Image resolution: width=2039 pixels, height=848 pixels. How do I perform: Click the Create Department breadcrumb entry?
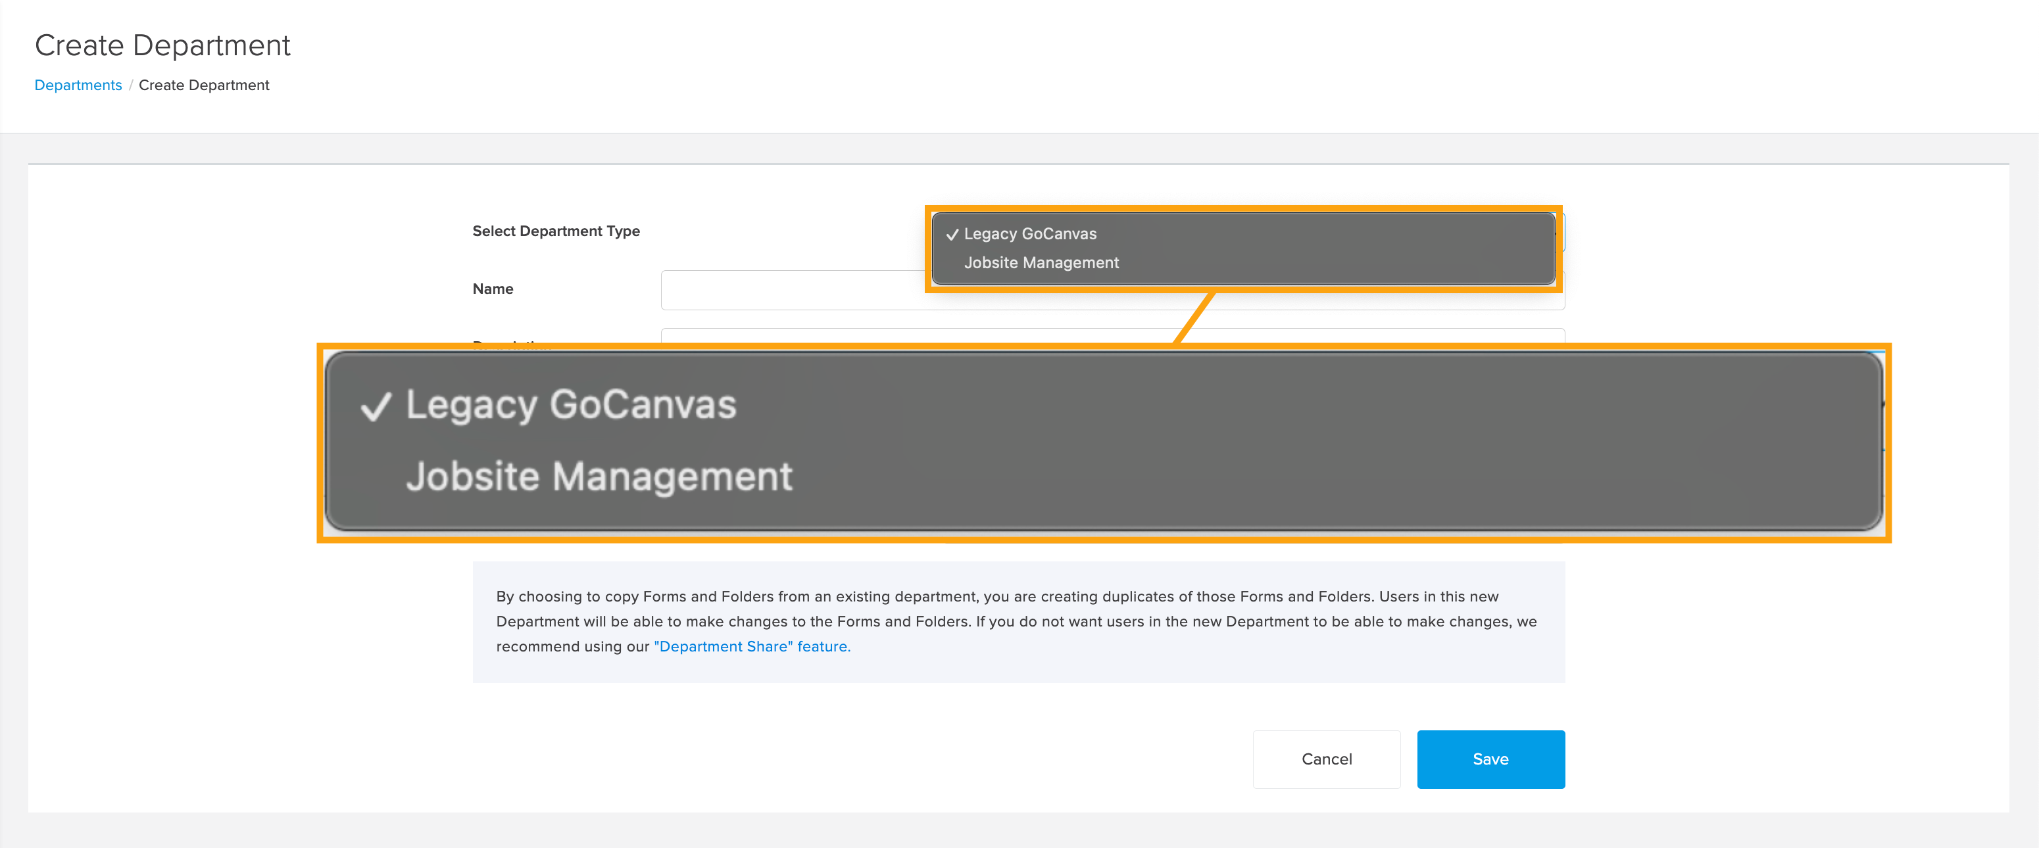pos(204,85)
